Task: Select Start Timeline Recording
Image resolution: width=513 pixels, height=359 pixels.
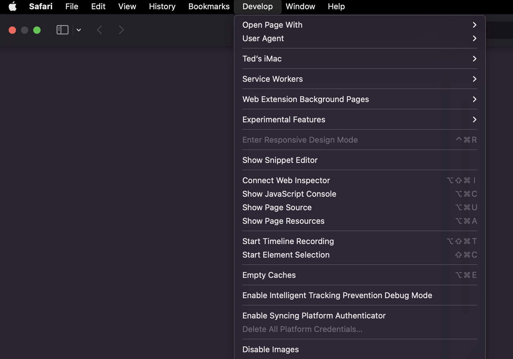Action: (x=360, y=241)
